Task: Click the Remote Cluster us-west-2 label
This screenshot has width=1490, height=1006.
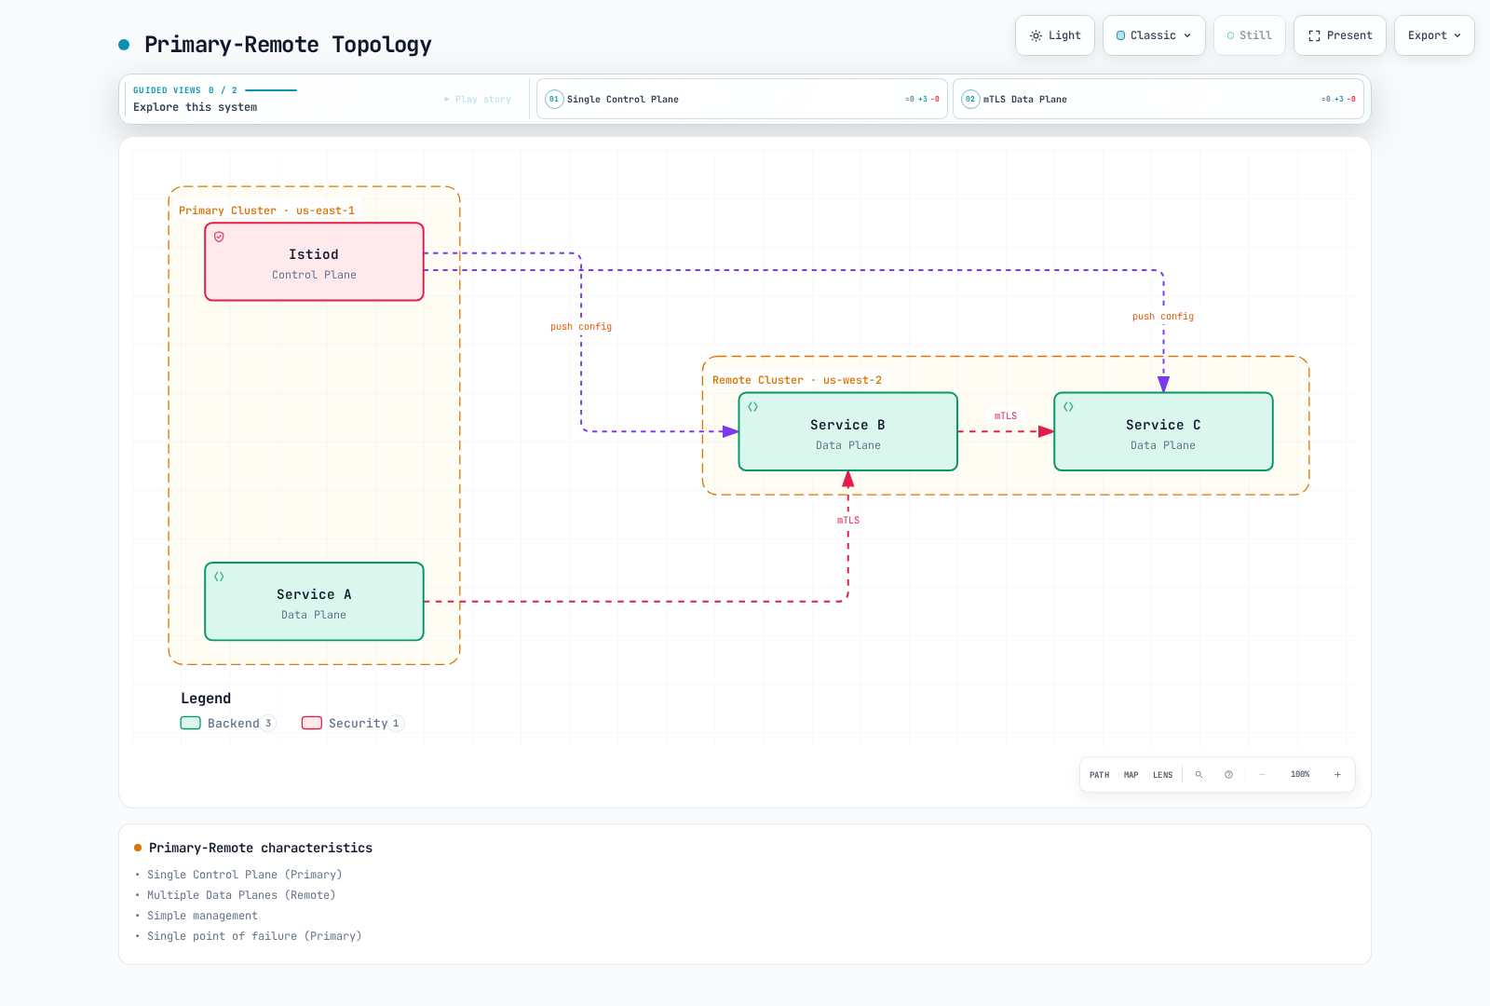Action: tap(797, 380)
